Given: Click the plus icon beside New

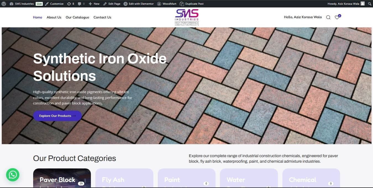Looking at the screenshot, I should point(90,4).
